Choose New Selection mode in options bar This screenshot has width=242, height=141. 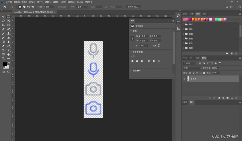point(20,7)
